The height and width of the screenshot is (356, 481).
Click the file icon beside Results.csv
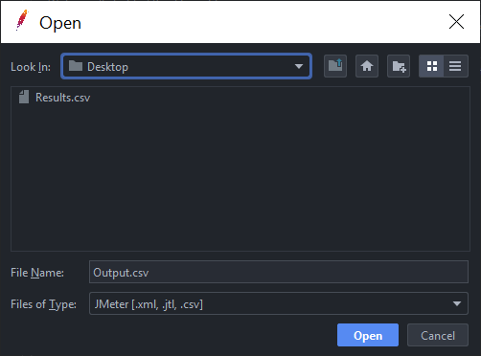pos(24,97)
